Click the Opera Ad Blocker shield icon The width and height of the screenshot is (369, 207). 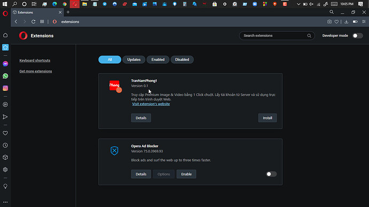tap(114, 150)
